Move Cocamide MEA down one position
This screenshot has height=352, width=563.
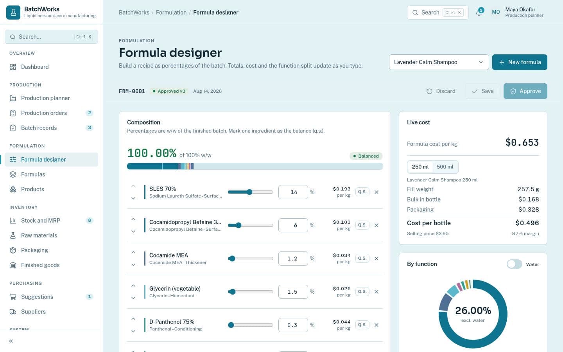coord(133,265)
